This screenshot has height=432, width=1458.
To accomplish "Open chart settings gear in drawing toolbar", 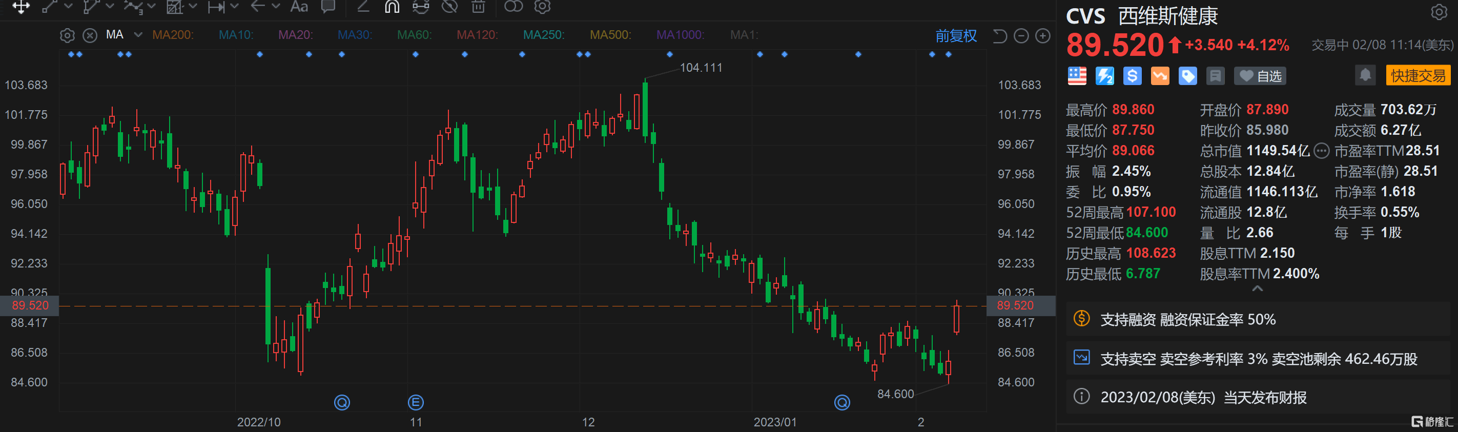I will 542,7.
